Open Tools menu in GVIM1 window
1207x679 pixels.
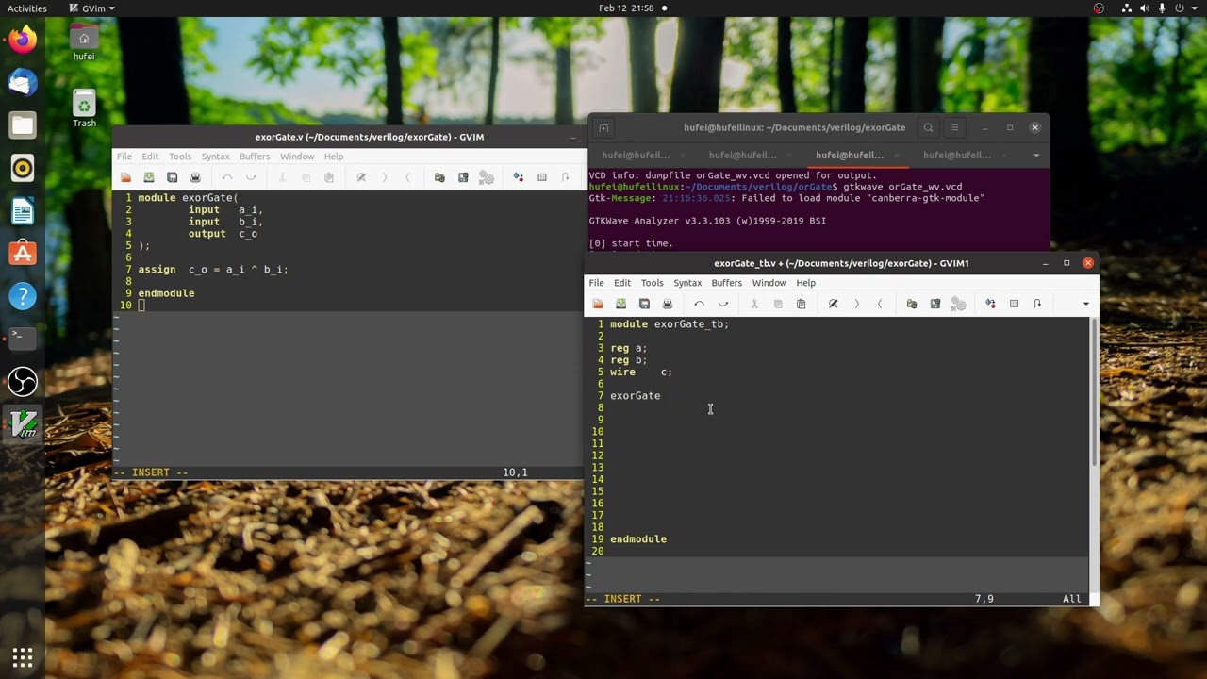[x=653, y=283]
